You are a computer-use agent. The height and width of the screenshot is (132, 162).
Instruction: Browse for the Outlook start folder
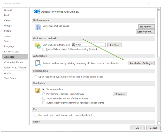pyautogui.click(x=114, y=45)
